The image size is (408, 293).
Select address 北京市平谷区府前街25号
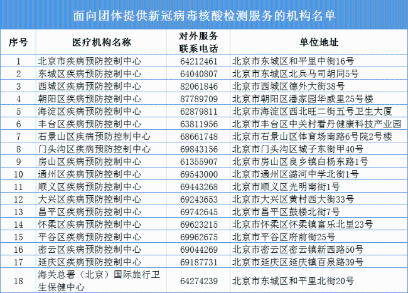pos(284,237)
